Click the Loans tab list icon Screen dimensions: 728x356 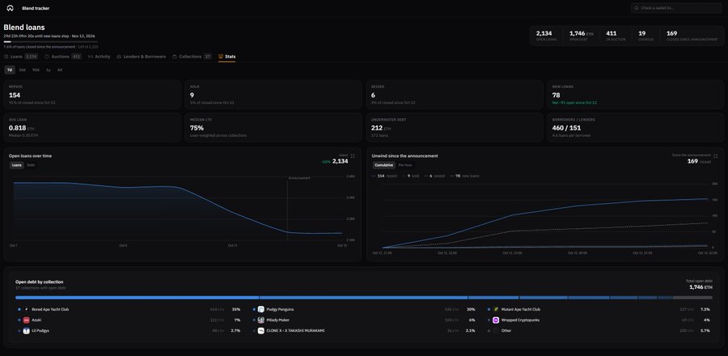[6, 57]
